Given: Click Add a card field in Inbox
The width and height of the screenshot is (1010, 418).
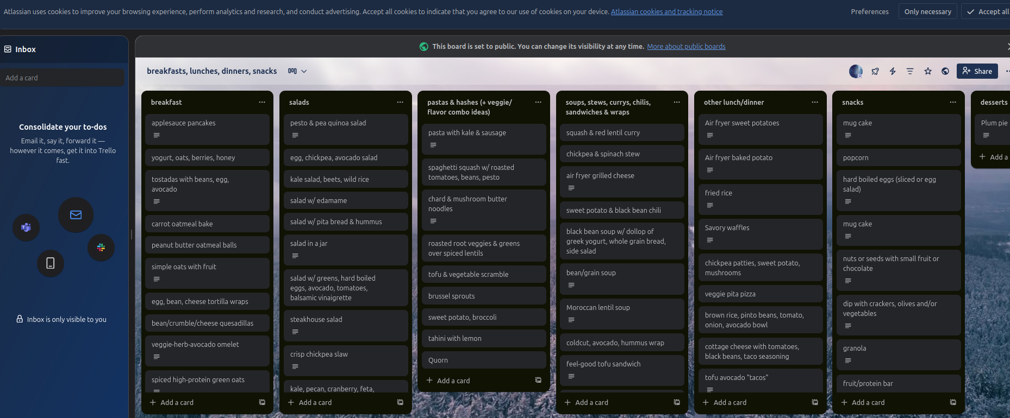Looking at the screenshot, I should (x=62, y=78).
